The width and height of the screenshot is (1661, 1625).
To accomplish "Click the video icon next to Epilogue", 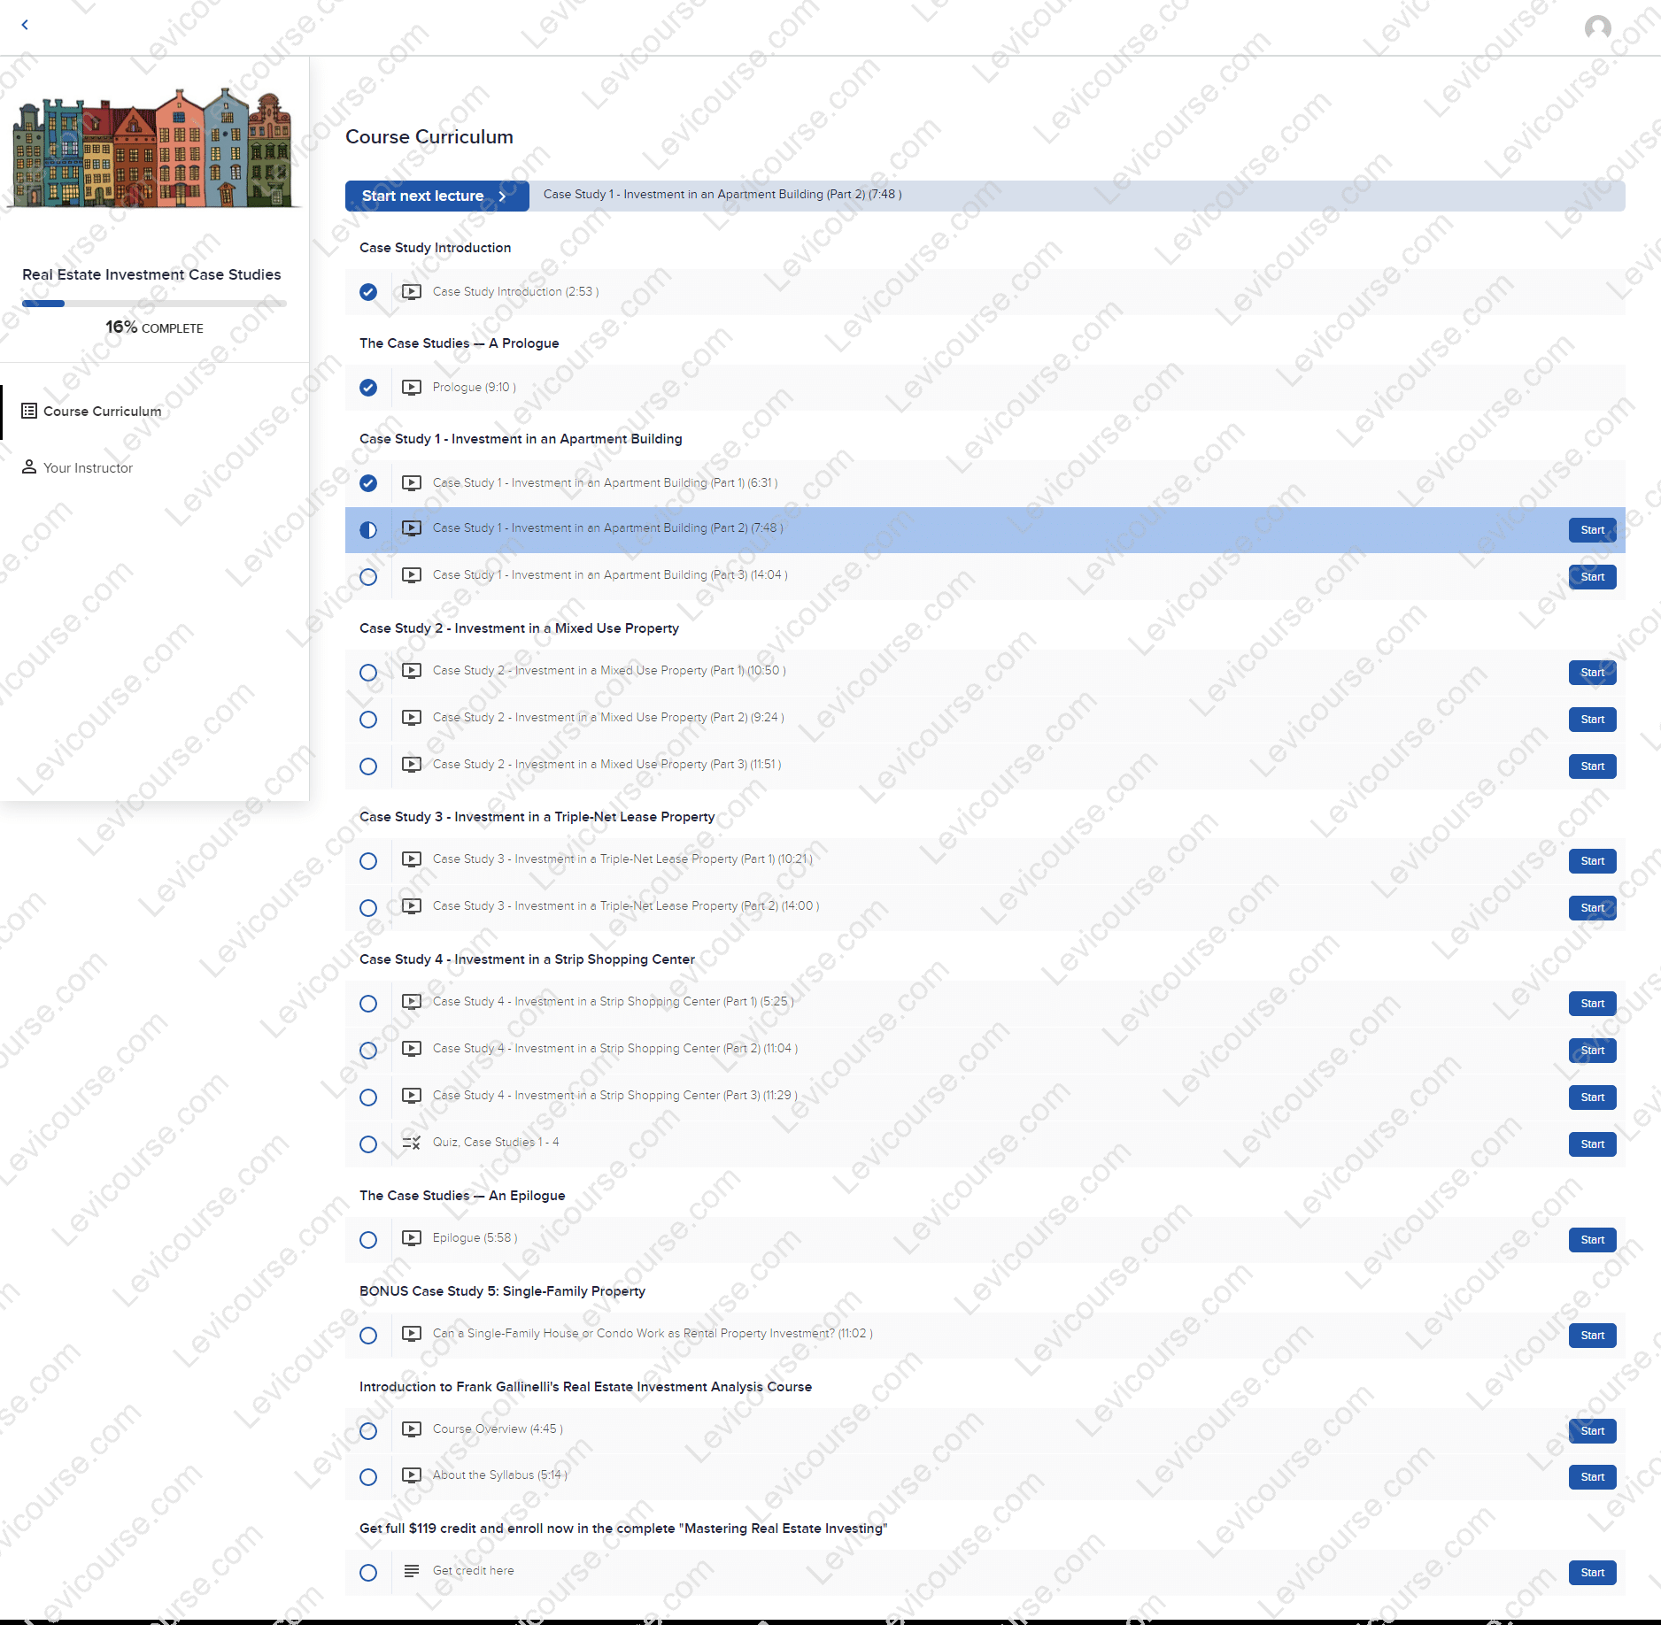I will click(412, 1238).
